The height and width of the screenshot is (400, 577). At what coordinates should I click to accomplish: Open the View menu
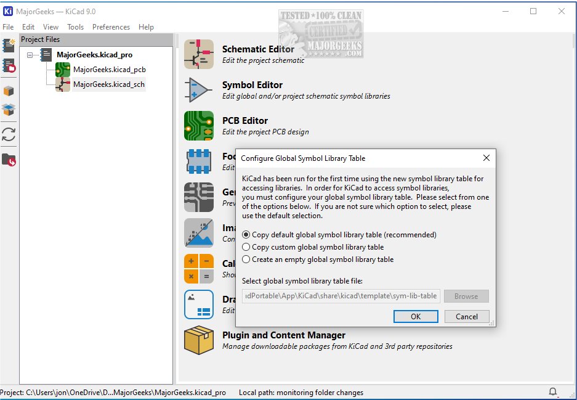(x=50, y=27)
